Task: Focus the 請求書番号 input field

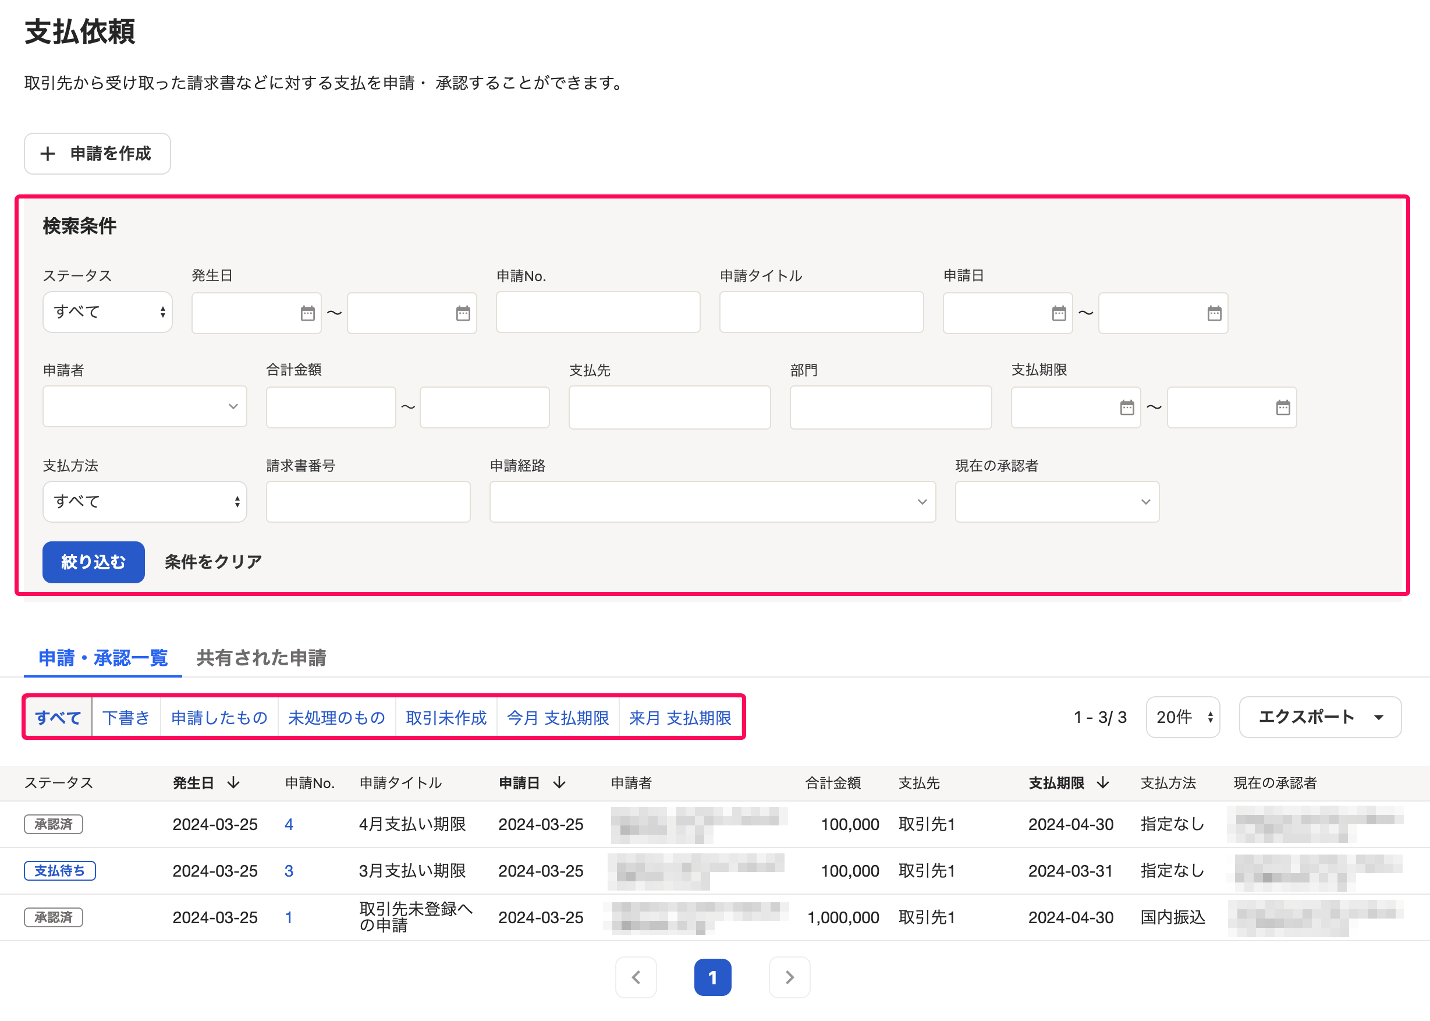Action: click(x=368, y=502)
